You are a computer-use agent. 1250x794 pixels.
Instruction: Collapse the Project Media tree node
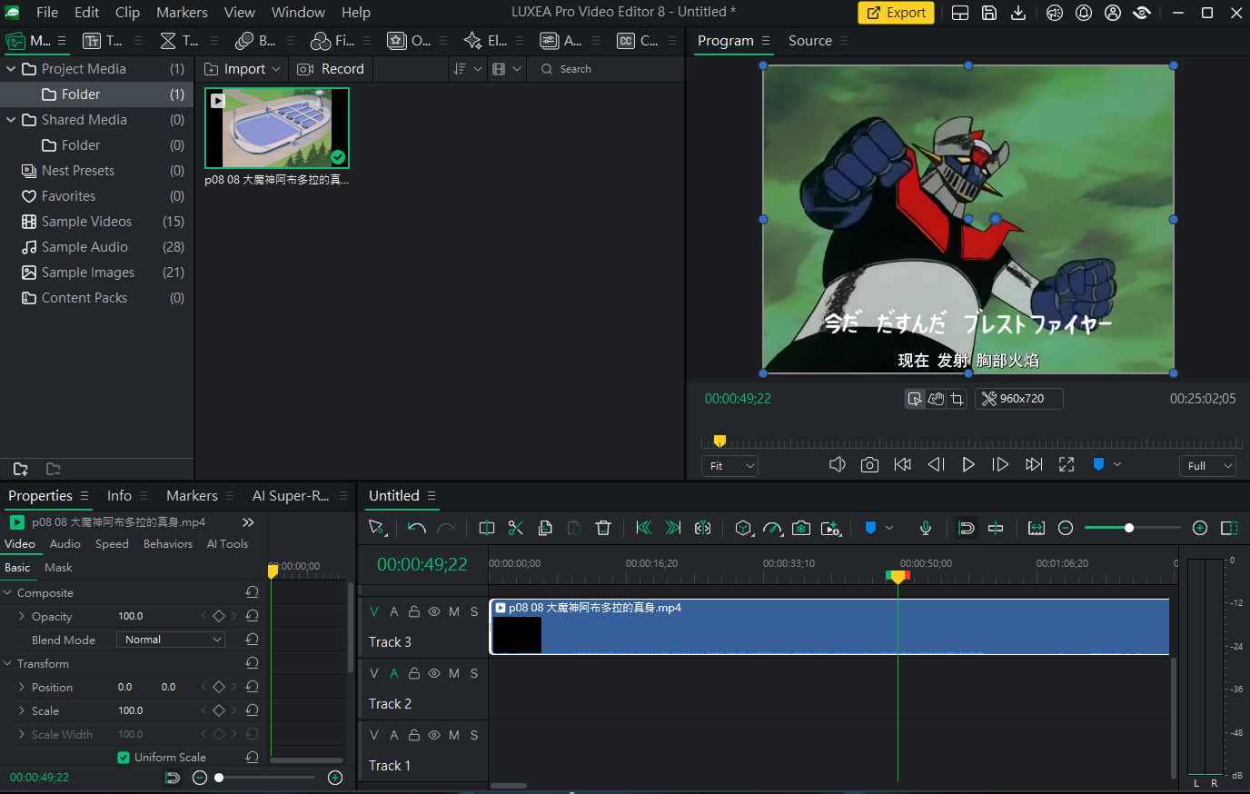[11, 69]
